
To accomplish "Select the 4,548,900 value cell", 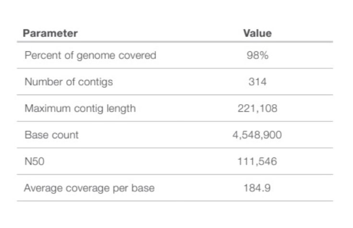I will pos(257,135).
